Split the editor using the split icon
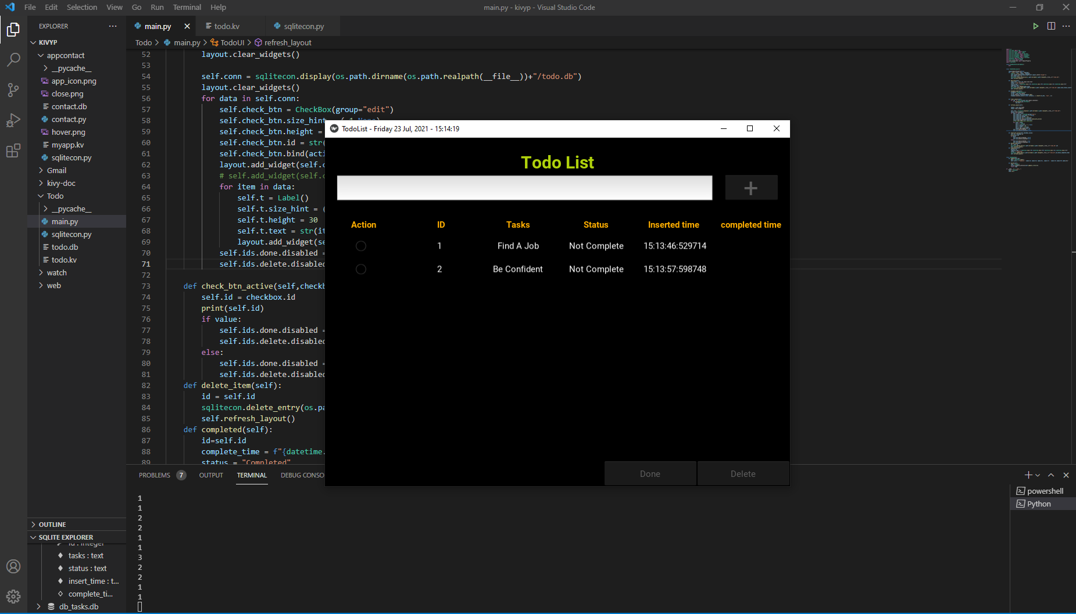This screenshot has height=614, width=1076. [1051, 26]
